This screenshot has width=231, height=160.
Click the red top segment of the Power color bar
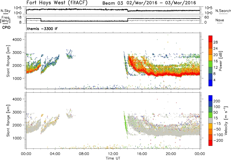(x=210, y=39)
